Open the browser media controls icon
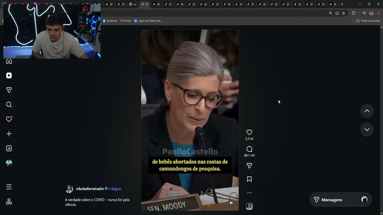Screen dimensions: 383x215 364,13
